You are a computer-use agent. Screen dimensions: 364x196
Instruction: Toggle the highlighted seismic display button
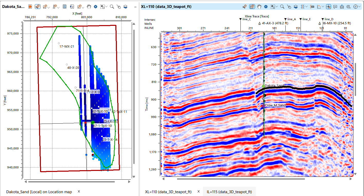pyautogui.click(x=252, y=7)
